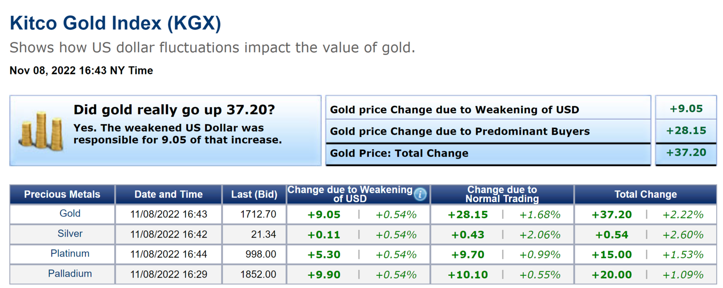Click Platinum's last bid value 998.00

(261, 254)
